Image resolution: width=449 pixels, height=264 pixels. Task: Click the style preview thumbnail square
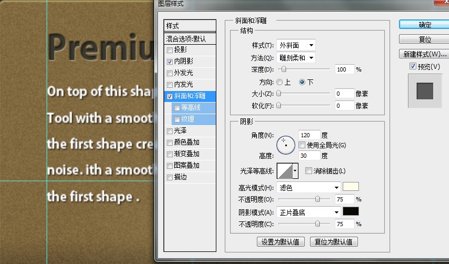(x=425, y=91)
